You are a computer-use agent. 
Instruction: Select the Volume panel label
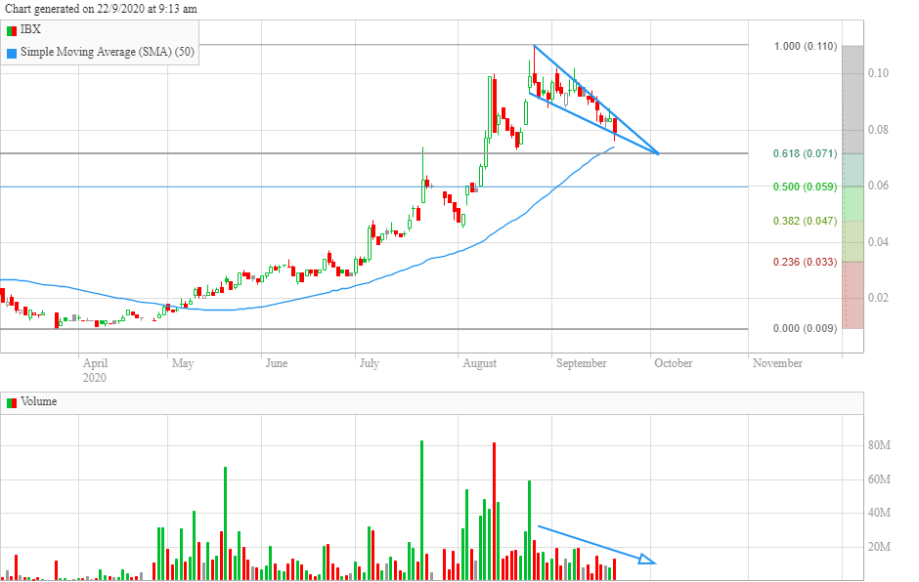point(39,401)
